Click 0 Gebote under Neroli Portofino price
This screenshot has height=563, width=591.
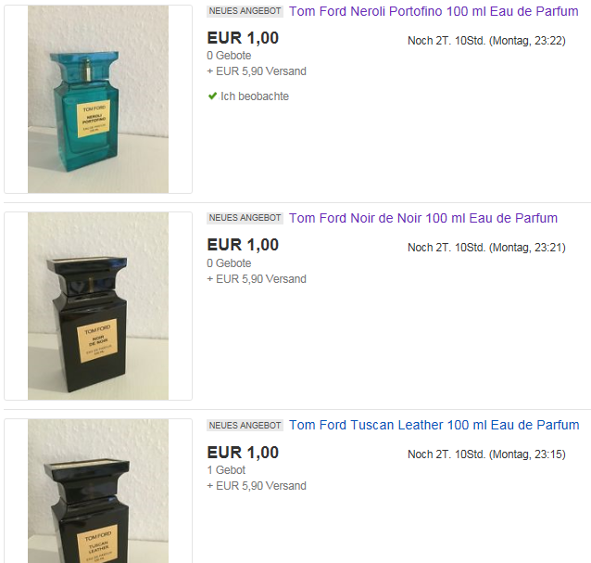tap(229, 56)
